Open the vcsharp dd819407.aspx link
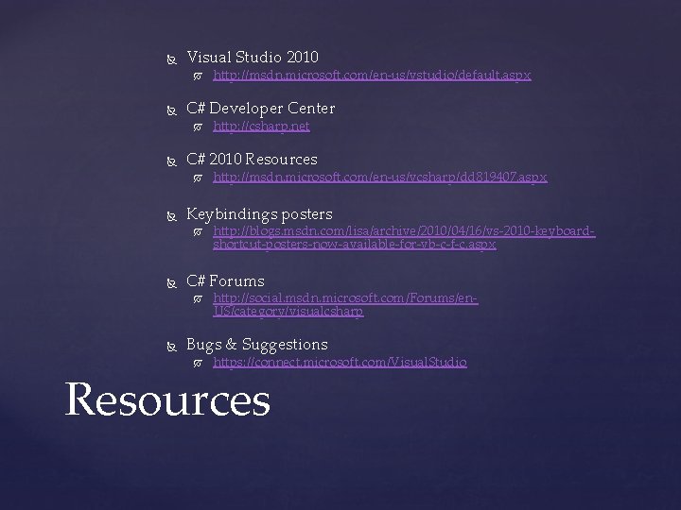This screenshot has width=681, height=510. click(379, 177)
